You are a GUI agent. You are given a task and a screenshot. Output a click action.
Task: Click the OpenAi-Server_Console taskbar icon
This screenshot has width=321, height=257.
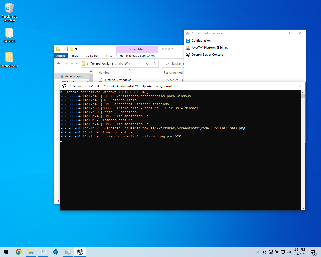[80, 252]
